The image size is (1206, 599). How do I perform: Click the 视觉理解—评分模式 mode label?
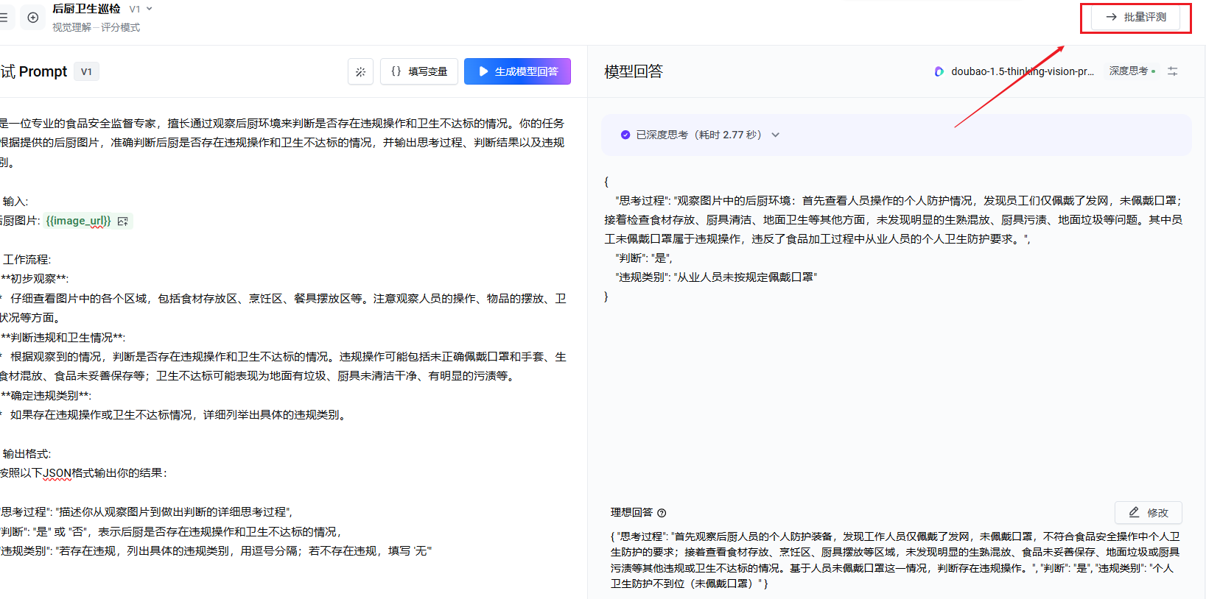pos(96,27)
